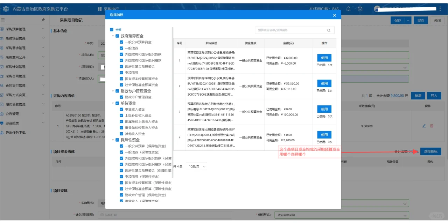Click the 新增 button
This screenshot has width=448, height=223.
pos(418,95)
